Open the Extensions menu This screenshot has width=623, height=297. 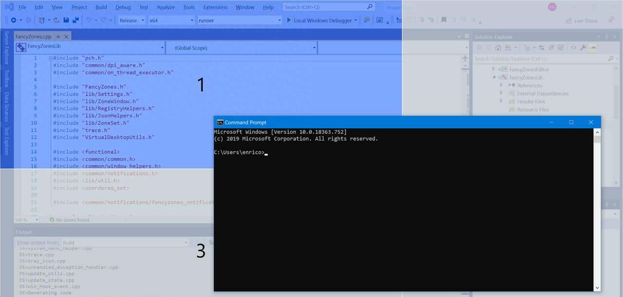[215, 7]
